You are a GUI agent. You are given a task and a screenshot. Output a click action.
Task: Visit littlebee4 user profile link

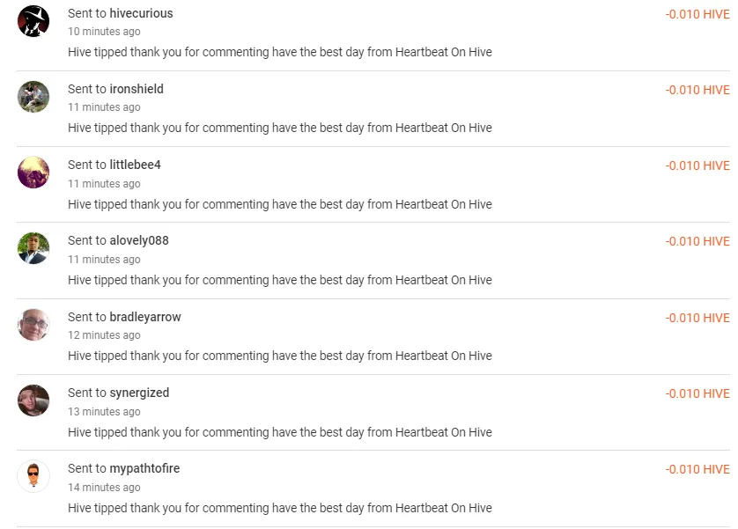135,165
